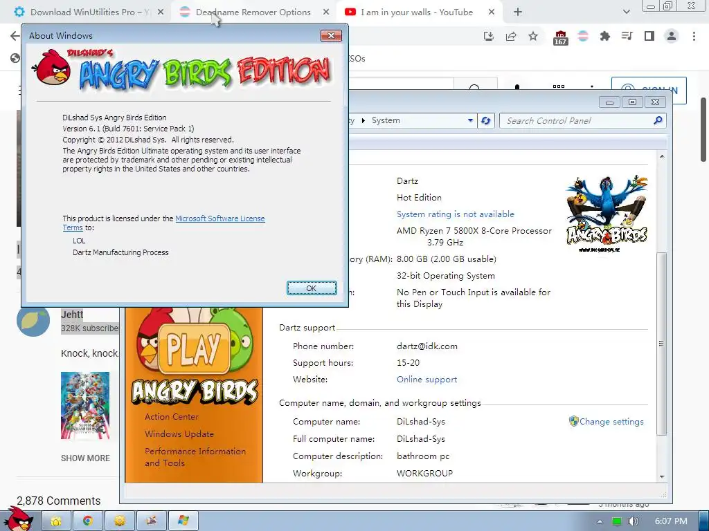The width and height of the screenshot is (709, 531).
Task: Click the green tray icon
Action: pos(617,521)
